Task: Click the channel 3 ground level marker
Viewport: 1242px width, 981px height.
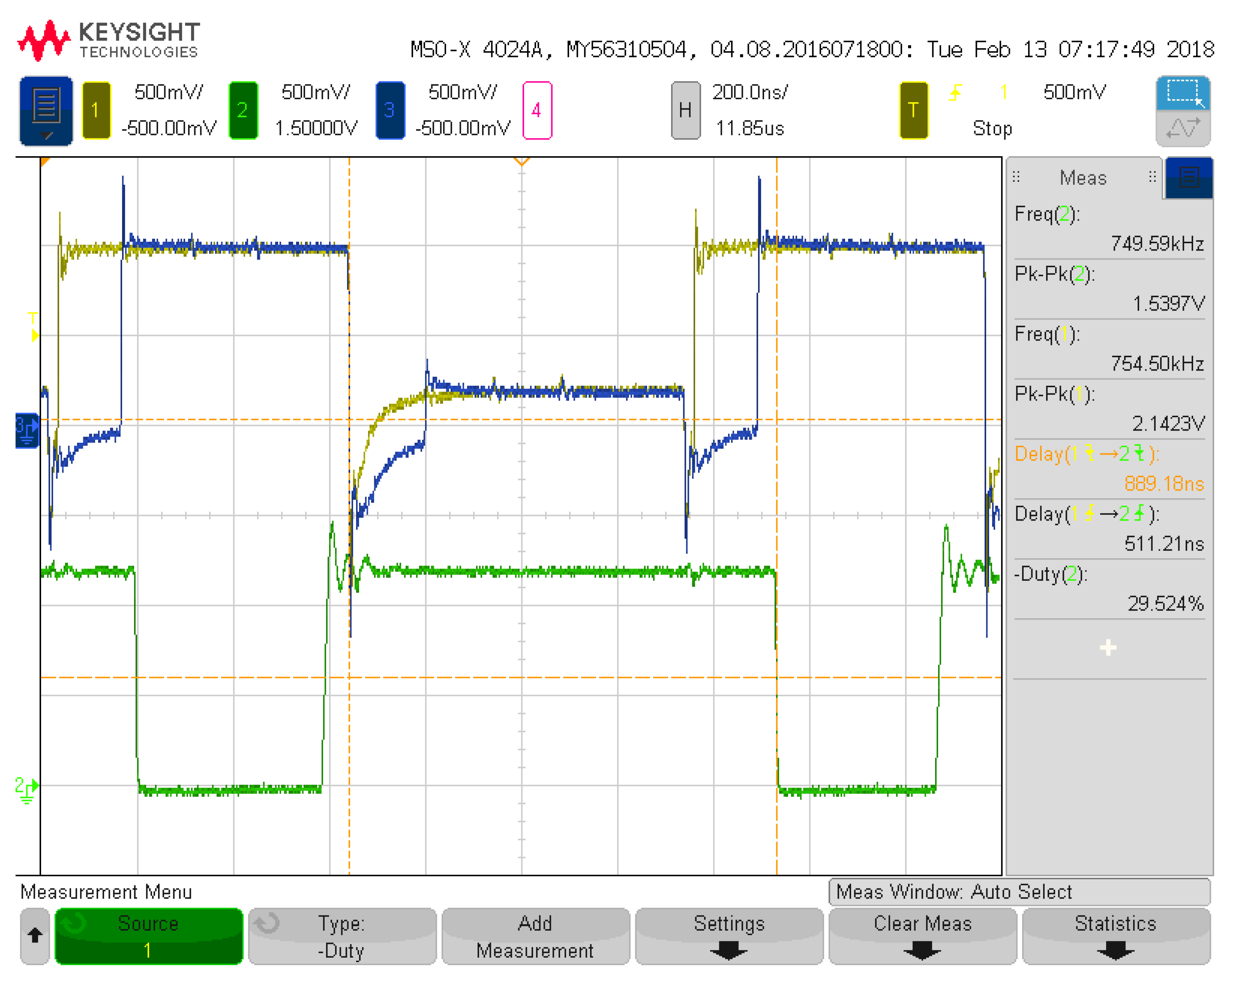Action: point(26,430)
